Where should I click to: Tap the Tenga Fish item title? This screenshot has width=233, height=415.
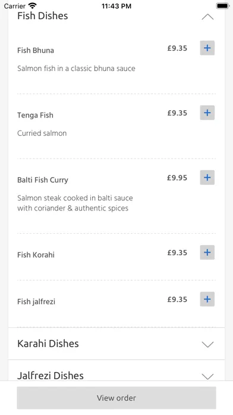(35, 115)
